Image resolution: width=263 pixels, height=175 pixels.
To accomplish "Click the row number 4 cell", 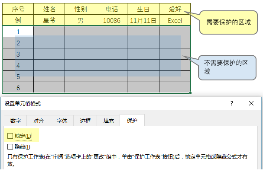I will 18,65.
